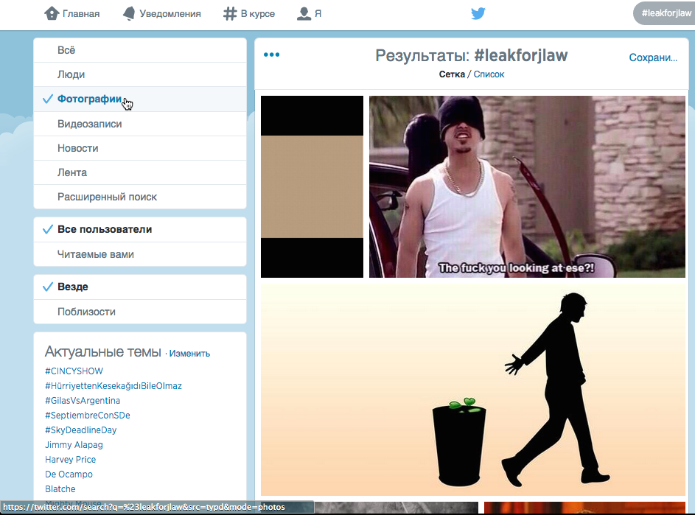Click the Twitter bird logo
The height and width of the screenshot is (515, 695).
[478, 14]
